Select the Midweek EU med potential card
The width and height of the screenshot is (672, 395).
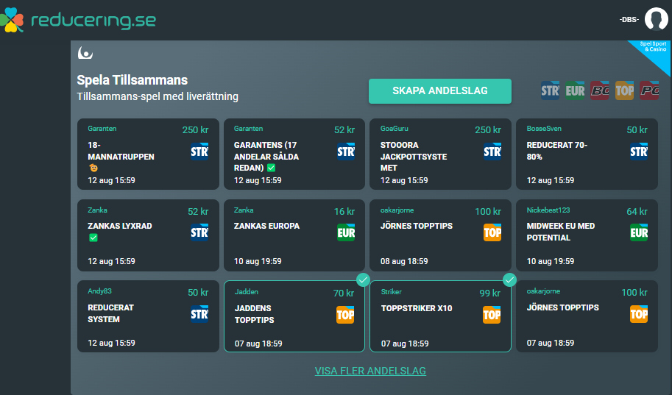coord(587,235)
